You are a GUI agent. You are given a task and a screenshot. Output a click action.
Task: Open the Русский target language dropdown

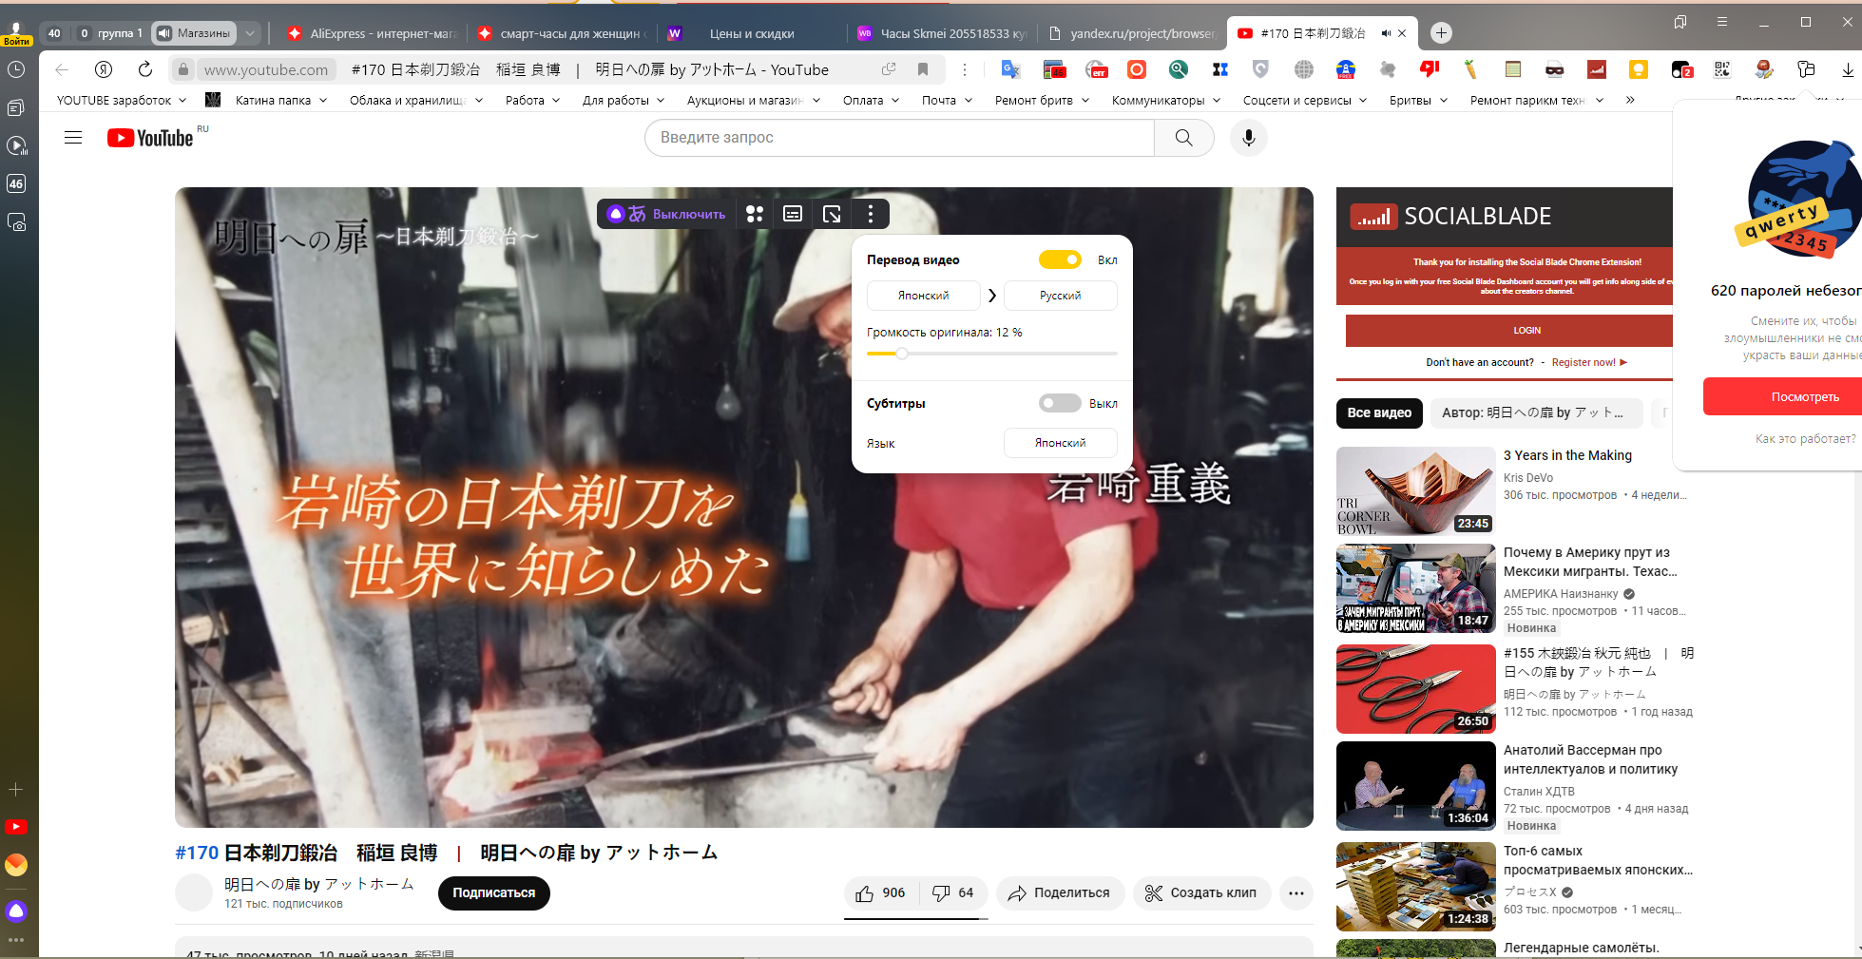click(x=1060, y=296)
